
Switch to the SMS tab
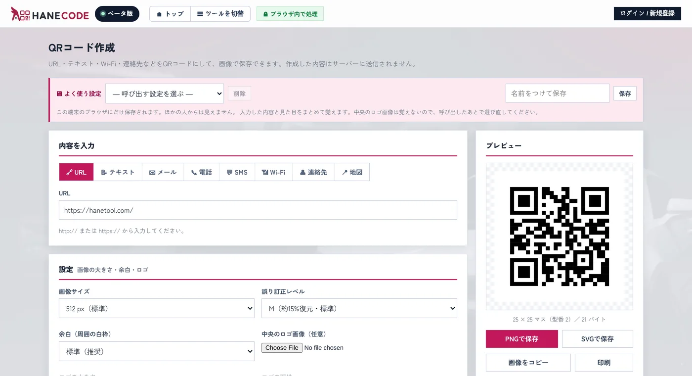237,172
